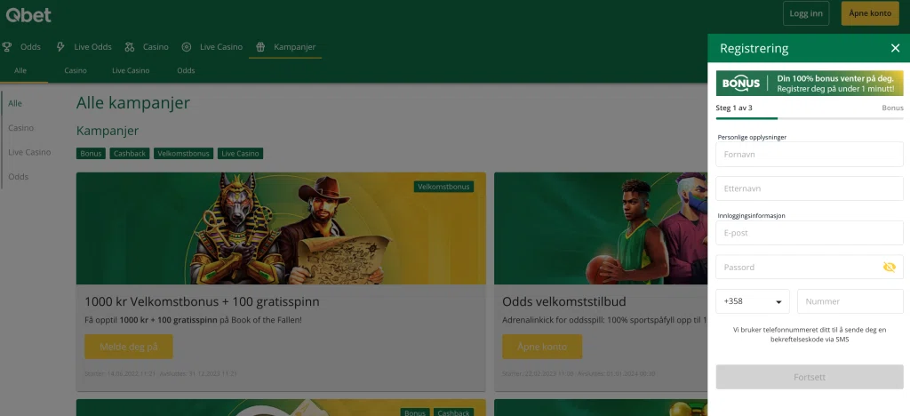This screenshot has height=416, width=910.
Task: Click Åpne konto on the Odds offer card
Action: pos(542,347)
